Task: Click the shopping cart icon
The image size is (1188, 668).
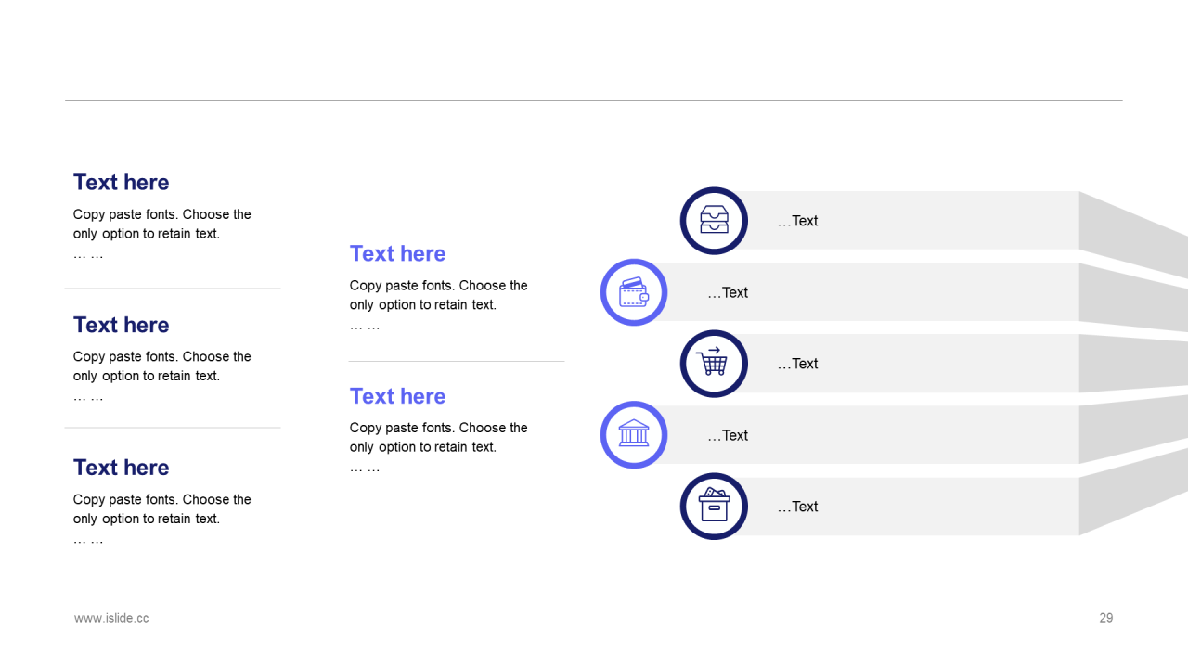Action: point(714,364)
